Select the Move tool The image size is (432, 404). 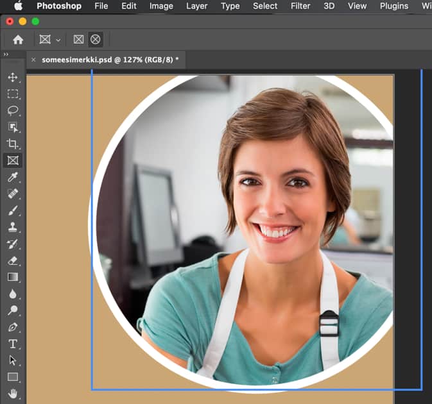point(13,78)
